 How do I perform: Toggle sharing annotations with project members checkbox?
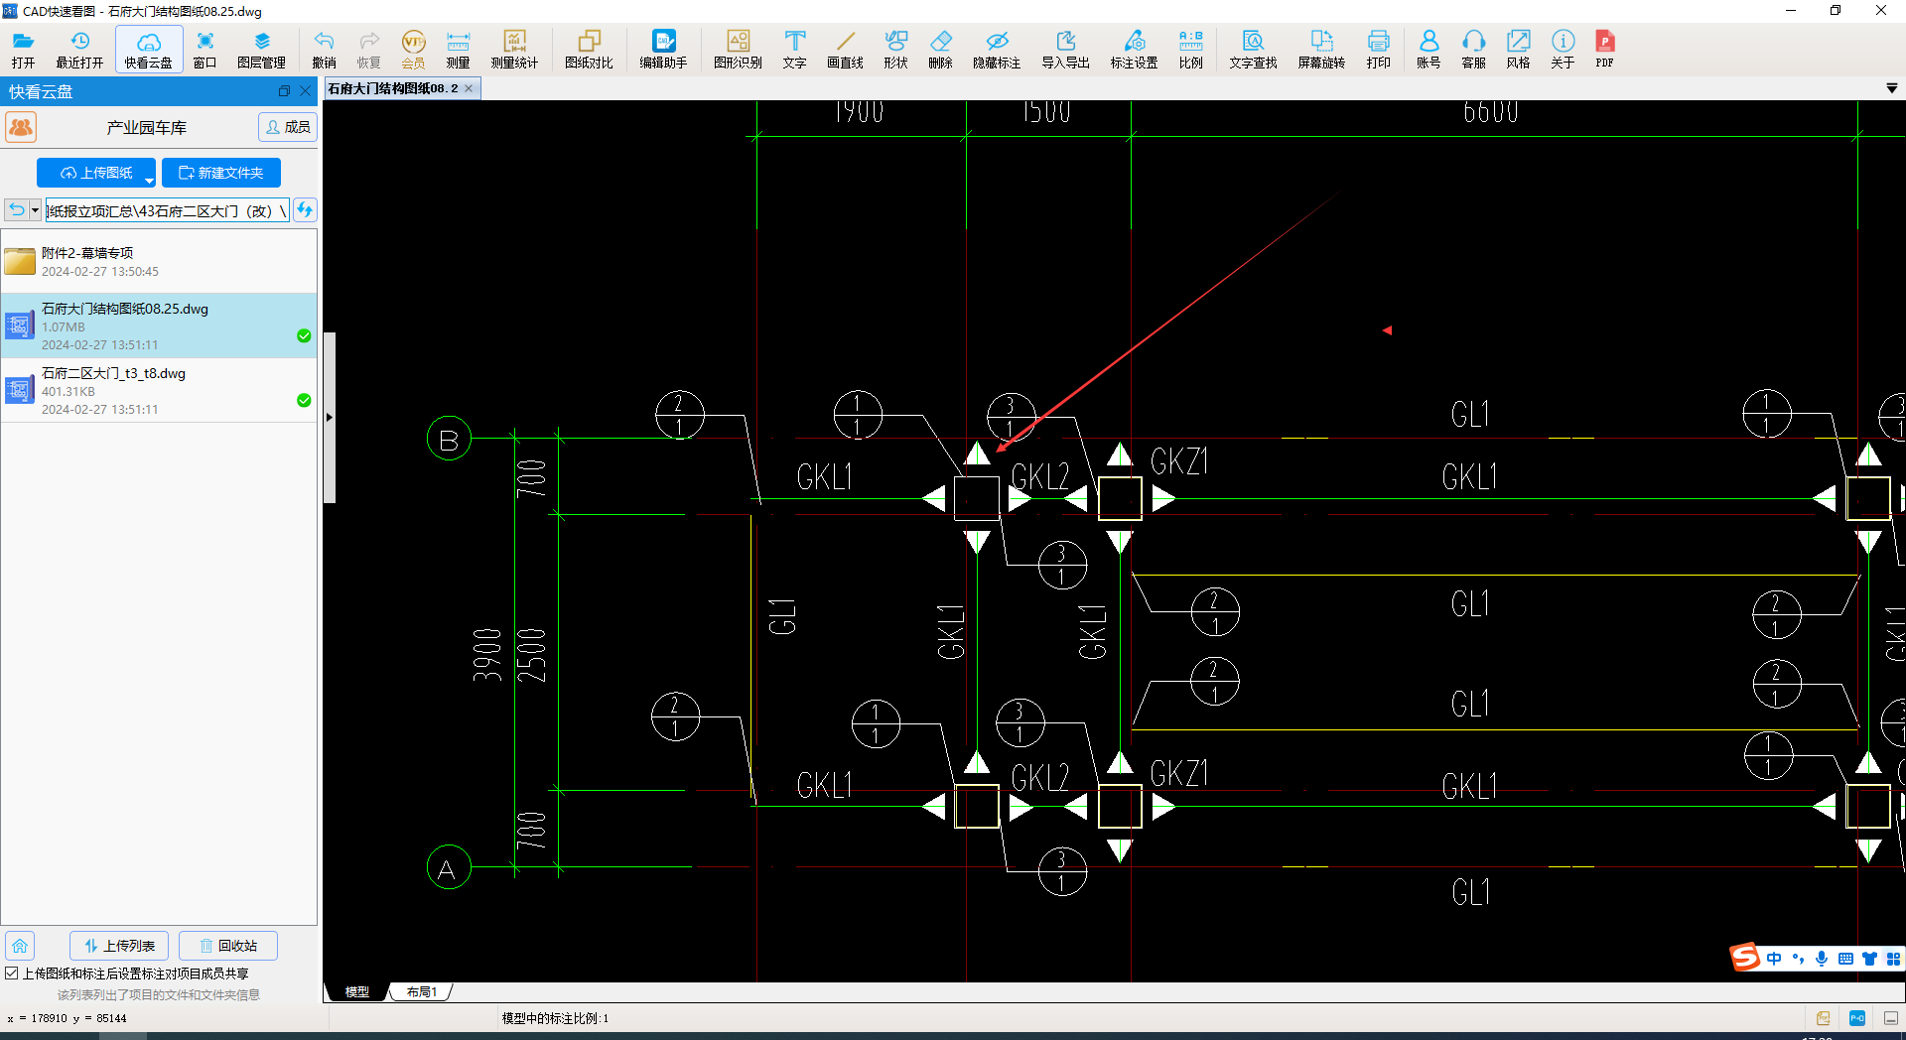(x=11, y=974)
